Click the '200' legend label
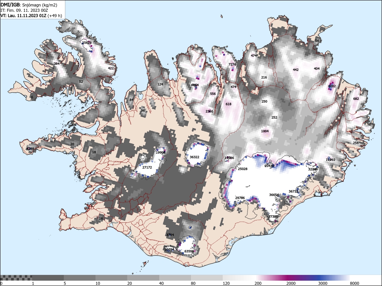This screenshot has height=286, width=382. point(258,283)
